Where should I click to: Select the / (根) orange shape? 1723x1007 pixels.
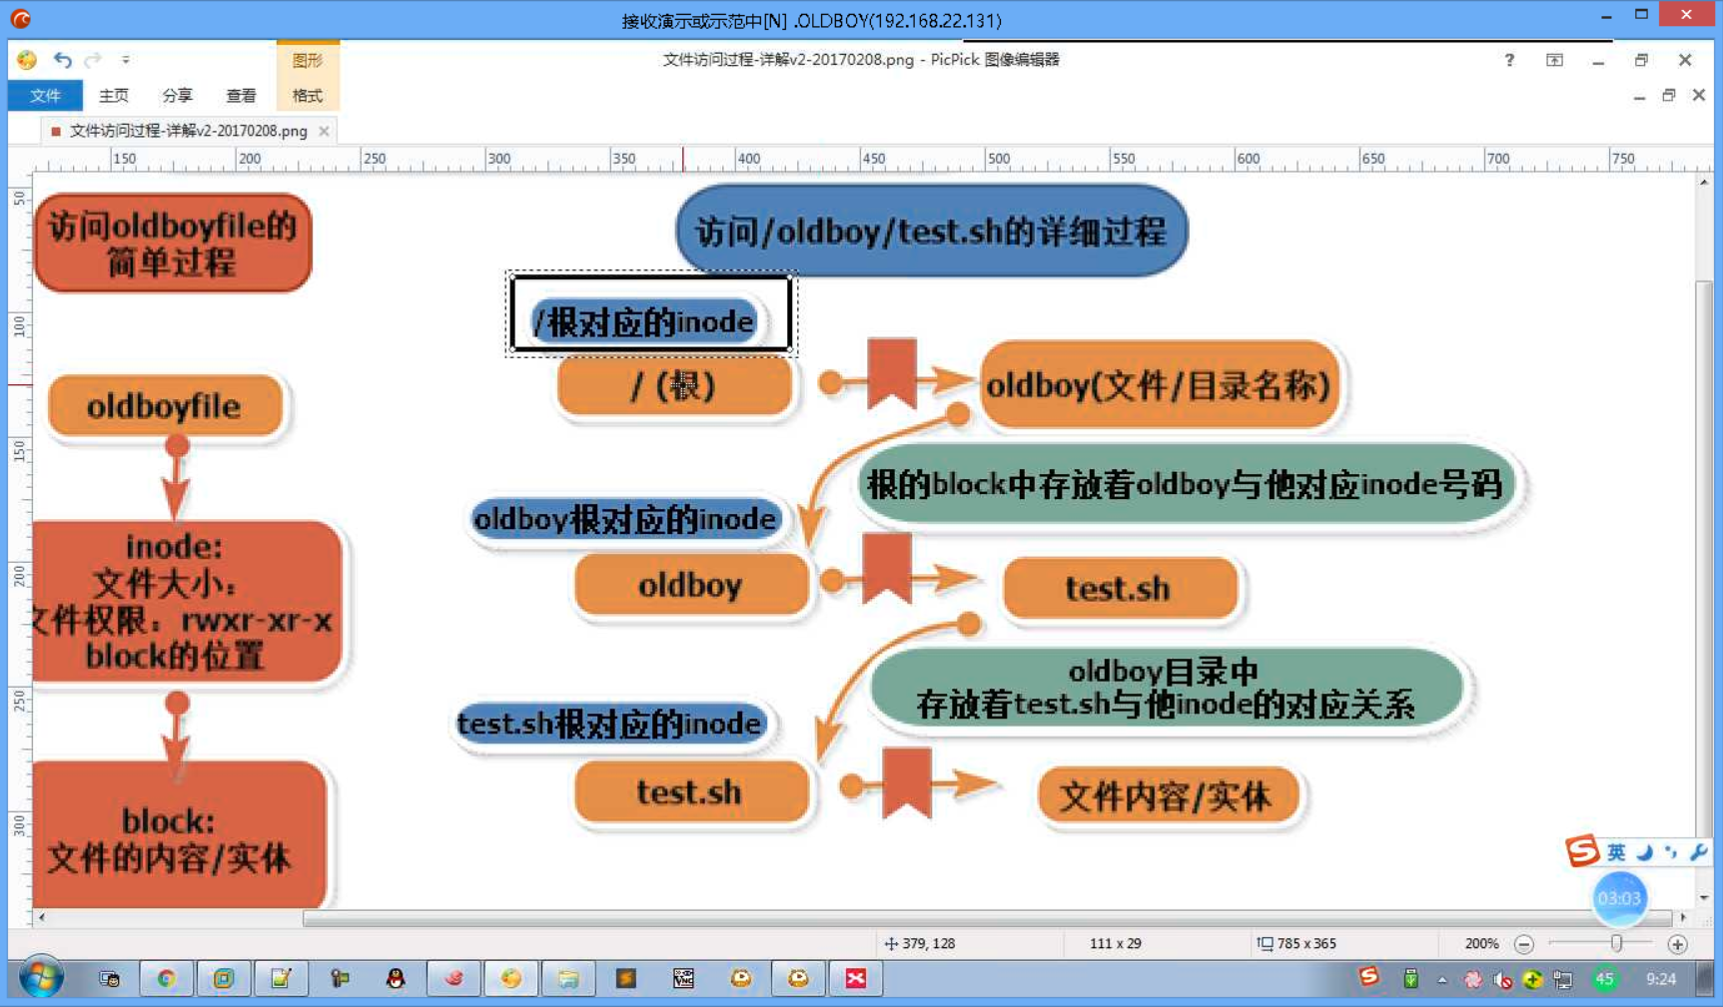(674, 385)
